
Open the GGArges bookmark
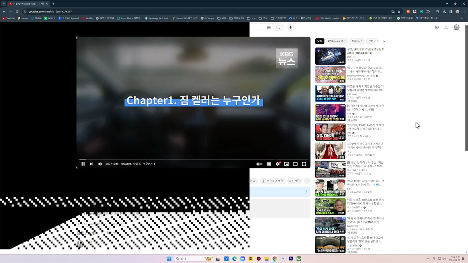pos(207,18)
